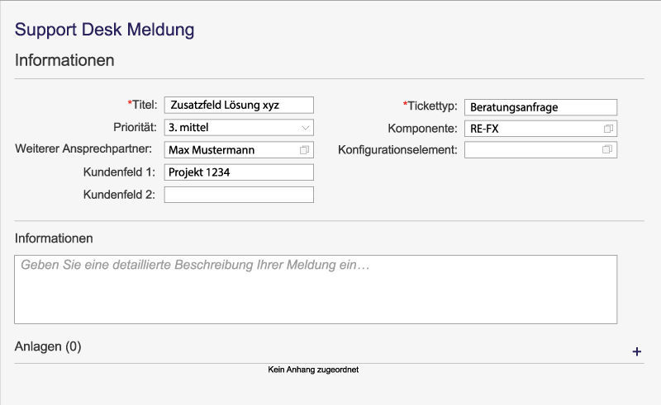Click the 'Kein Anhang zugeordnet' message
This screenshot has width=661, height=405.
(x=313, y=370)
